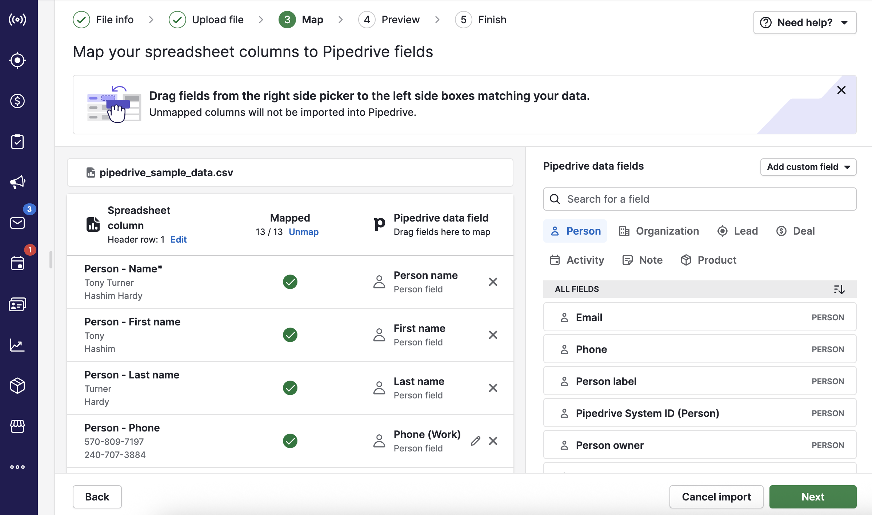Screen dimensions: 872x515
Task: Click the pipedrive_sample_data.csv file name
Action: point(166,173)
